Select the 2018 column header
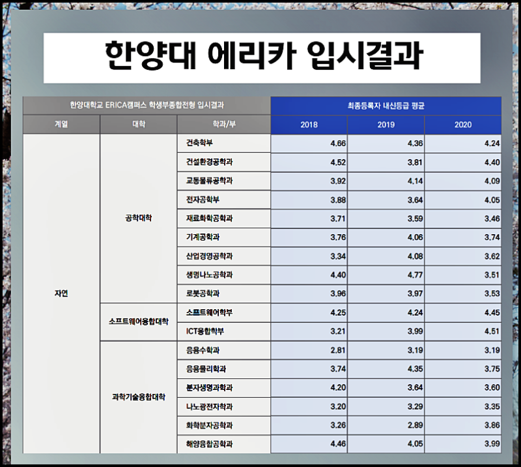Image resolution: width=521 pixels, height=467 pixels. point(309,125)
